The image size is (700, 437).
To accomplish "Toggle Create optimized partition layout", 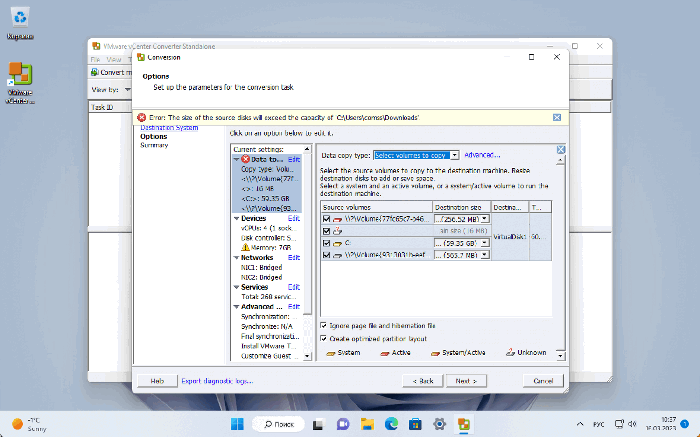I will pyautogui.click(x=323, y=339).
